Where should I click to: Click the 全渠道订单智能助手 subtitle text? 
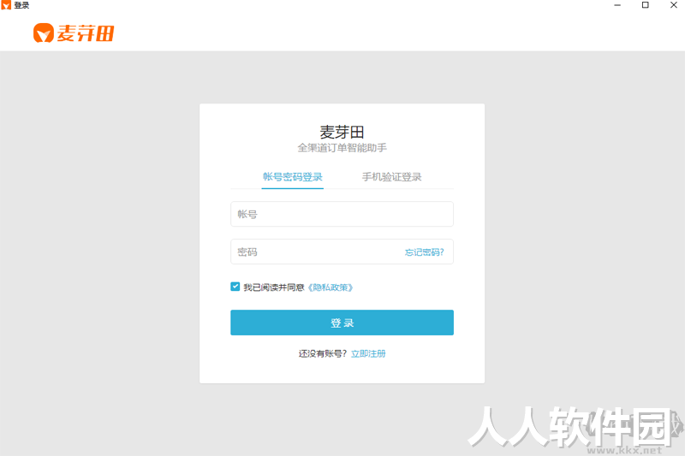tap(342, 148)
